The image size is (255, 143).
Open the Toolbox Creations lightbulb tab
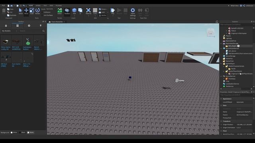tap(41, 25)
